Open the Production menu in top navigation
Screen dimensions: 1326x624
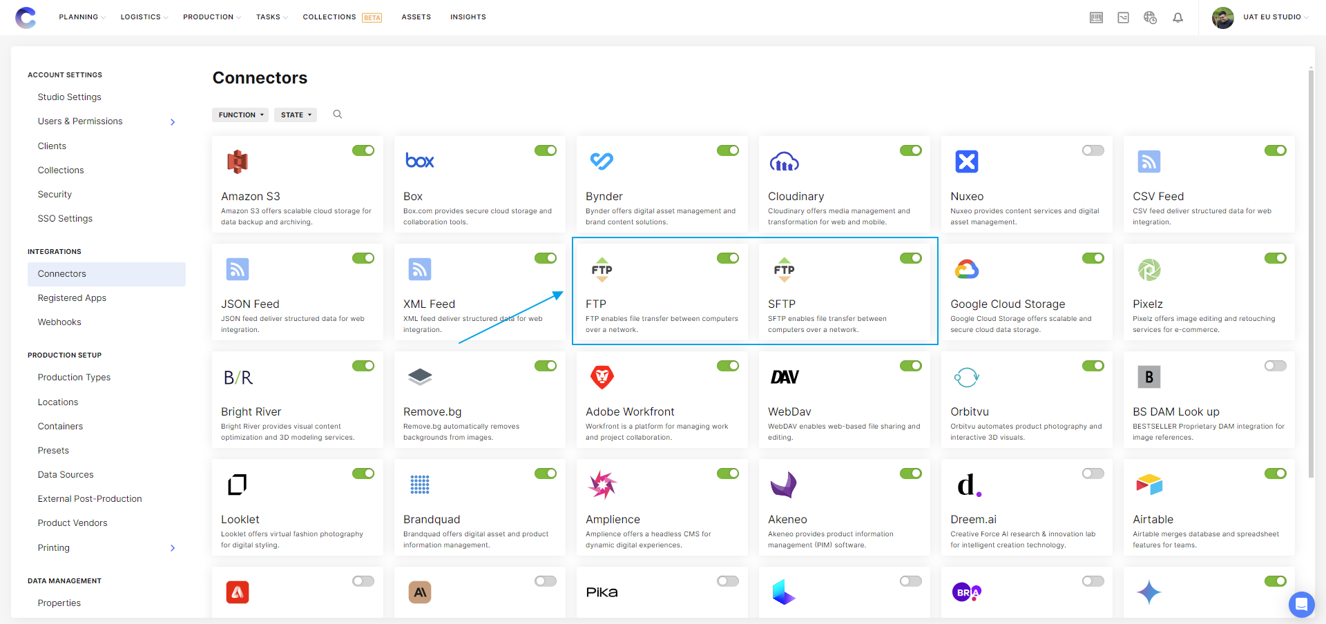coord(211,17)
